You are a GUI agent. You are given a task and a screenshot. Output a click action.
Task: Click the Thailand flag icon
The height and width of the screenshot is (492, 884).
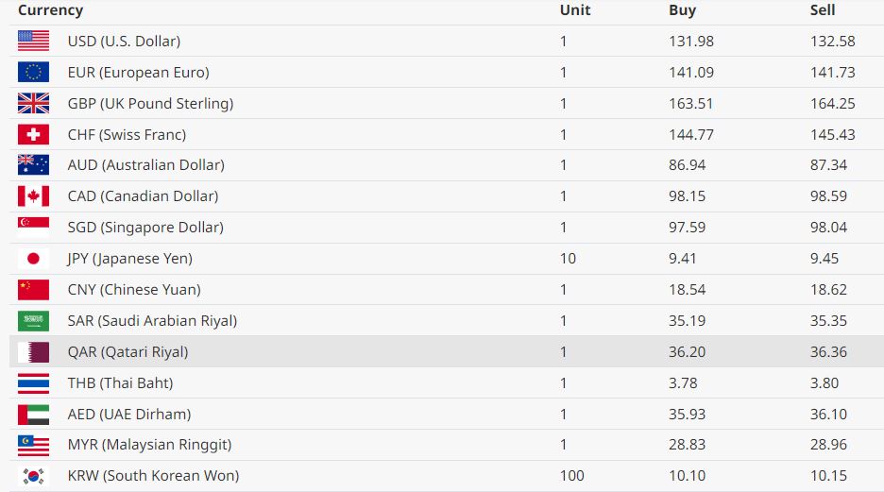pyautogui.click(x=33, y=383)
